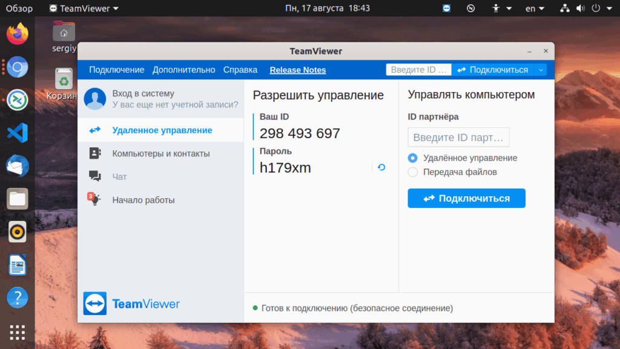Open the TeamViewer app menu in the top bar
620x349 pixels.
click(x=84, y=8)
